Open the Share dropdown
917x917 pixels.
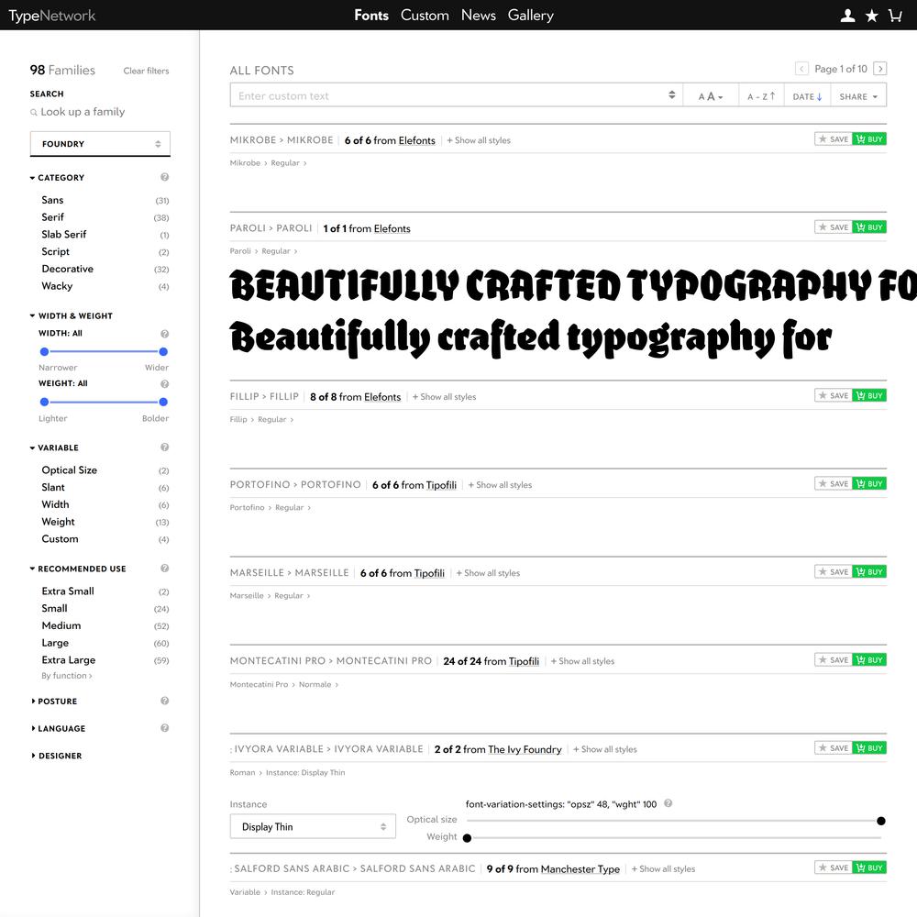[858, 96]
